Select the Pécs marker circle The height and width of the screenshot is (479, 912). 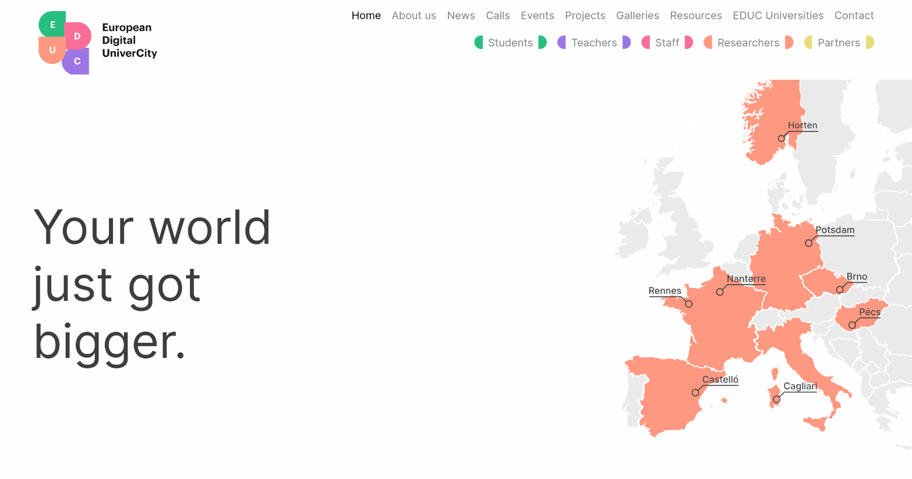(852, 325)
